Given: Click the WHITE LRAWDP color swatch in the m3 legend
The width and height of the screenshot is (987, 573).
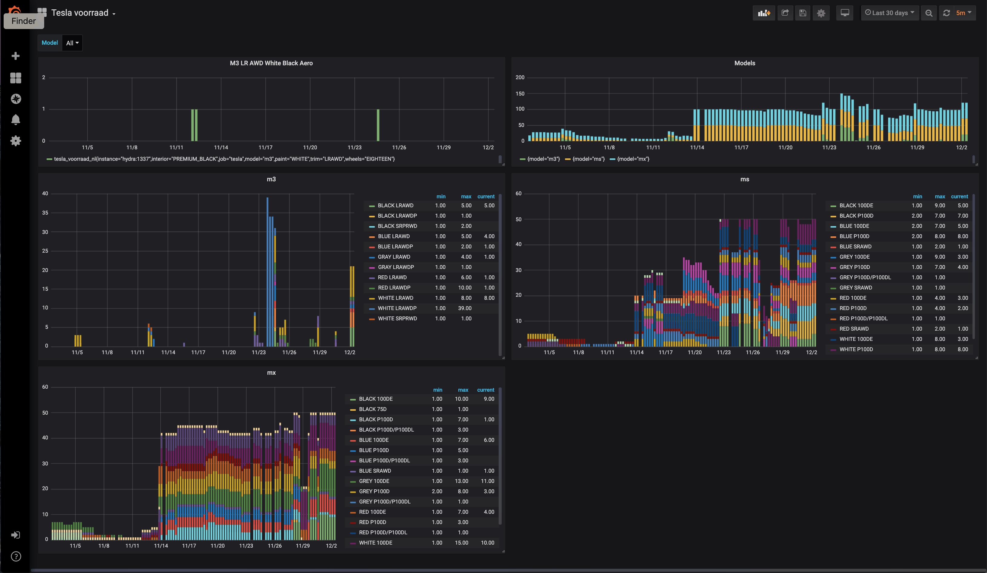Looking at the screenshot, I should point(372,309).
